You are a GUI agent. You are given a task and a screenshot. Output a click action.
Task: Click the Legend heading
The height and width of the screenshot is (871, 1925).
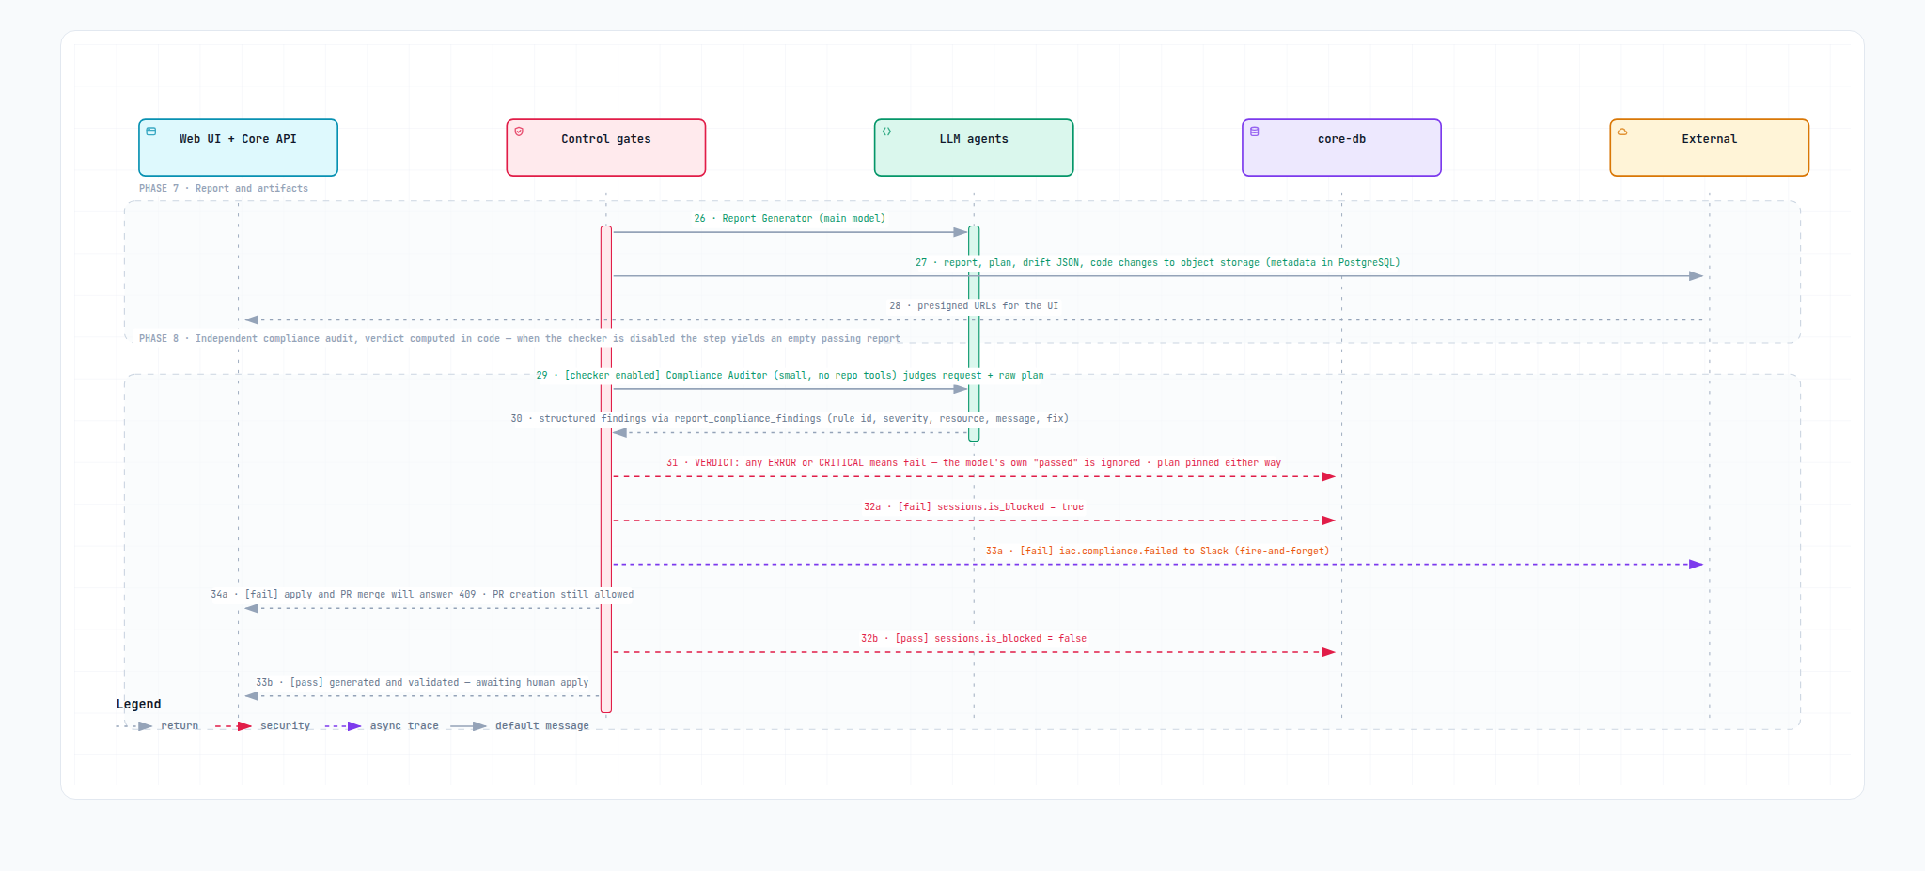tap(139, 705)
